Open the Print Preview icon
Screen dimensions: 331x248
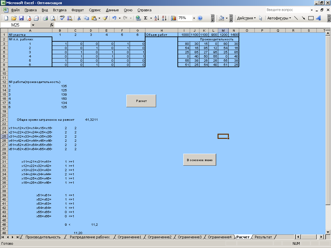pos(53,18)
